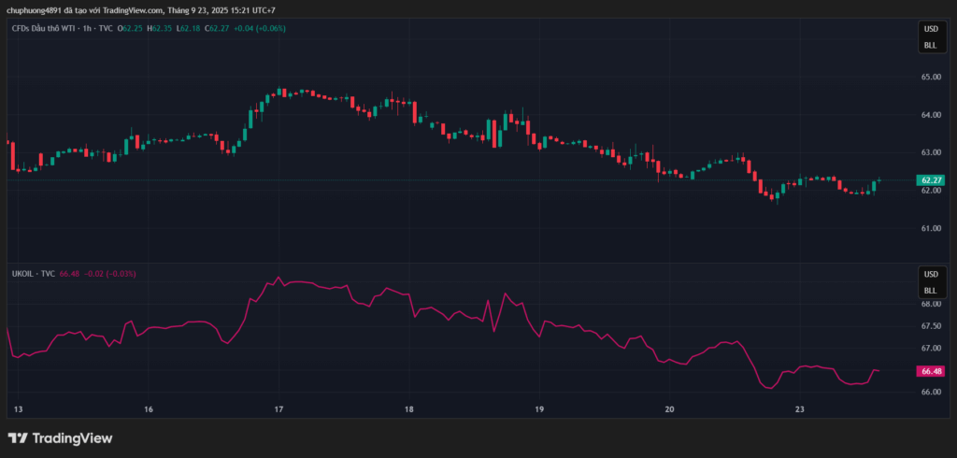Click the USD label on UKOIL pane
This screenshot has width=957, height=458.
point(930,275)
